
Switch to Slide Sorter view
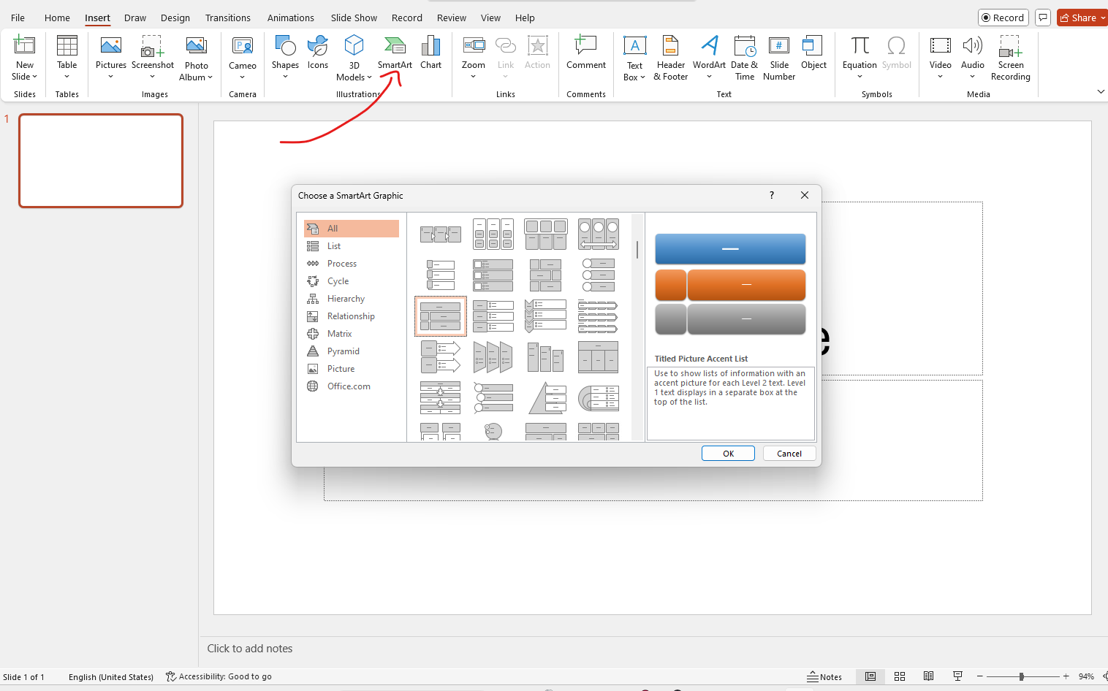point(900,676)
